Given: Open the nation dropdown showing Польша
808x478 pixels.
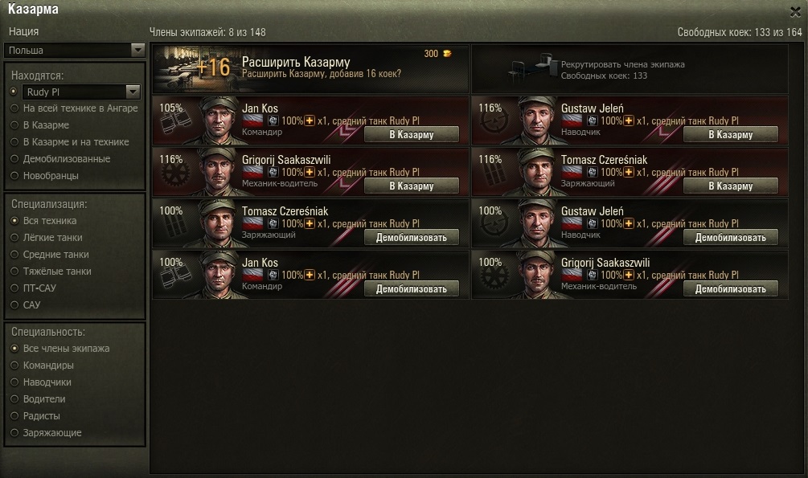Looking at the screenshot, I should pyautogui.click(x=74, y=50).
